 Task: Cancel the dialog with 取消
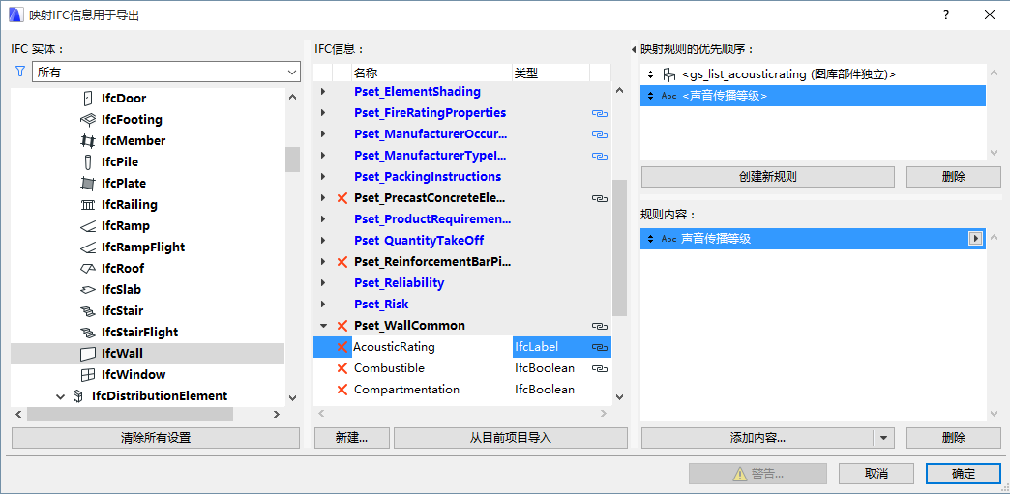click(876, 474)
